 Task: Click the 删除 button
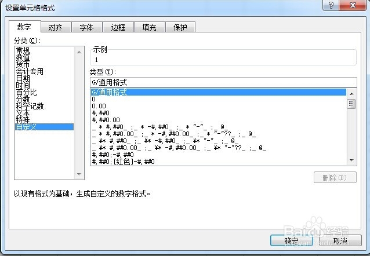[x=335, y=177]
